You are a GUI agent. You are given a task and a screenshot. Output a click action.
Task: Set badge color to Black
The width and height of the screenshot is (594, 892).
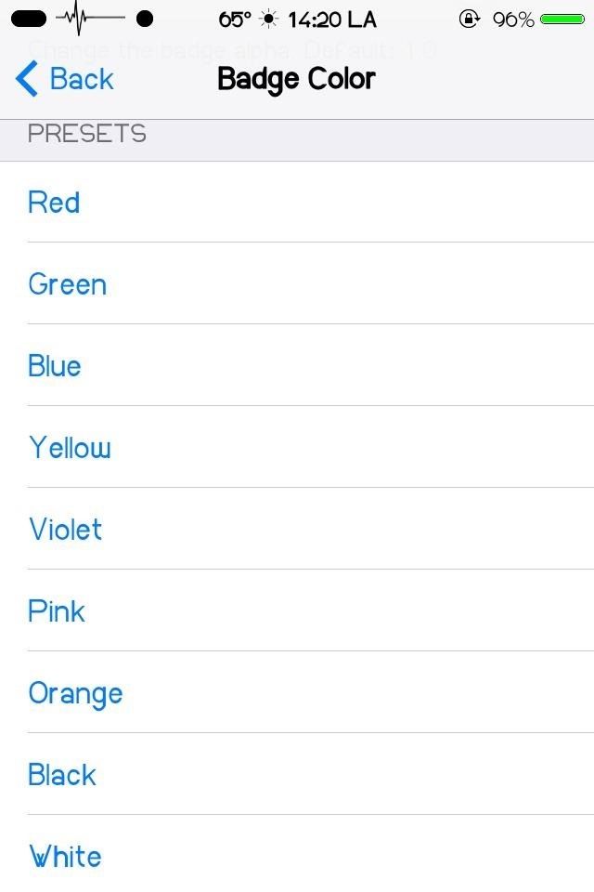click(62, 774)
